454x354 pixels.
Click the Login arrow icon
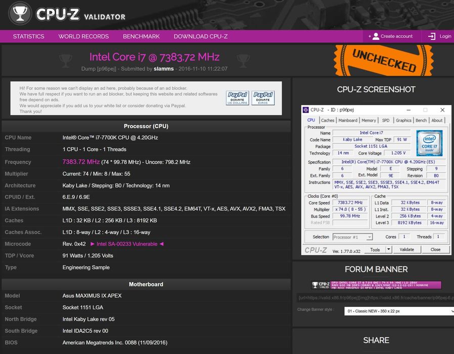tap(432, 36)
